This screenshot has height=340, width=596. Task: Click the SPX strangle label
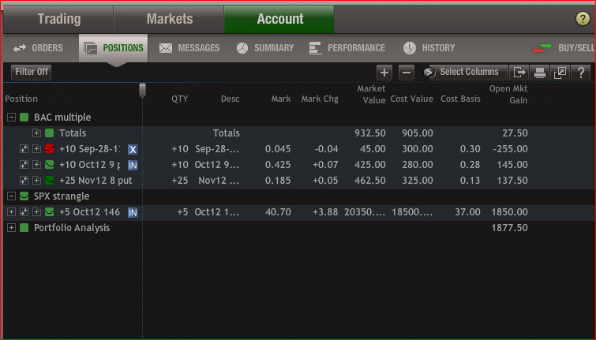(62, 196)
